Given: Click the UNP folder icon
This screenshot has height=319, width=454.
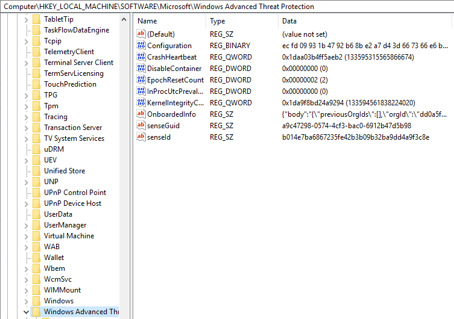Looking at the screenshot, I should point(37,182).
